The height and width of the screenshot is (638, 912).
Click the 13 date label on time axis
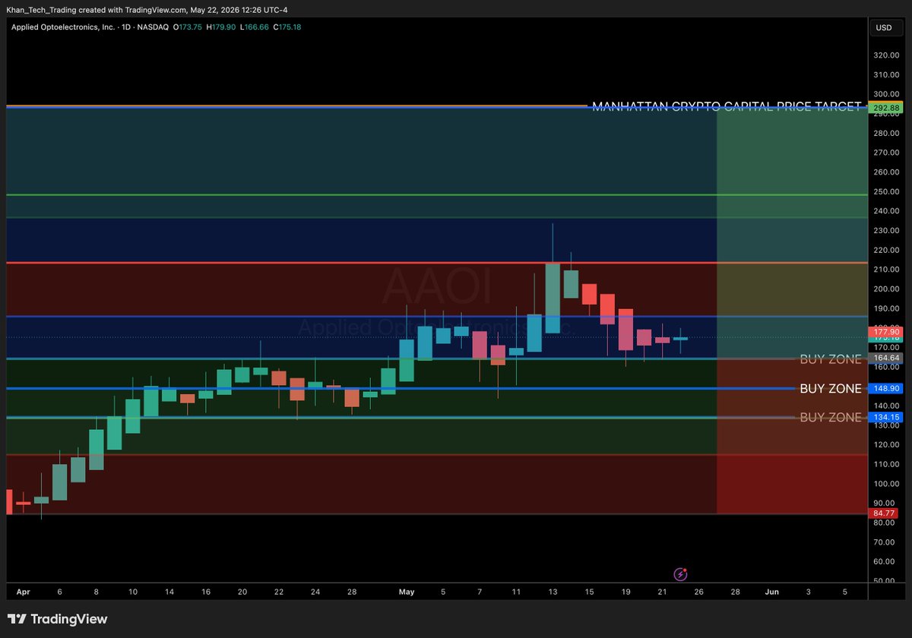point(552,592)
